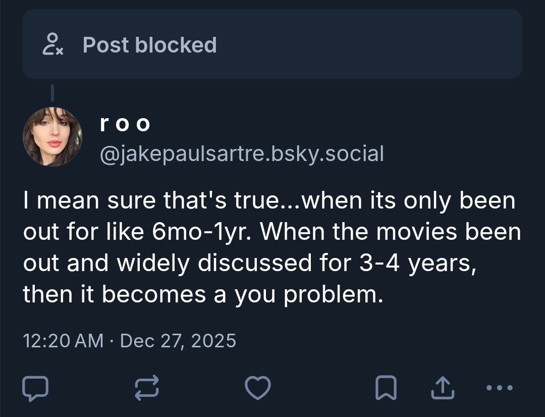Click the sentence "then it becomes a you problem."
Viewport: 545px width, 417px height.
[200, 294]
